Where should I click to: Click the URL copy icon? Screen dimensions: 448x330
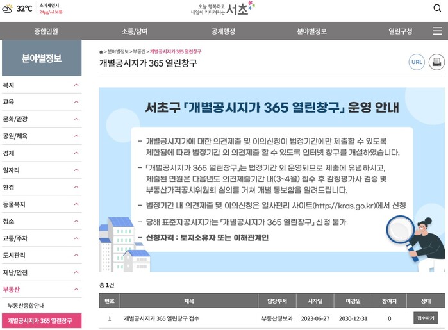(417, 62)
